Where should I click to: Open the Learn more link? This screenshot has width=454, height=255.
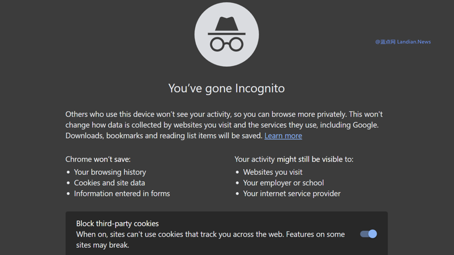[283, 136]
